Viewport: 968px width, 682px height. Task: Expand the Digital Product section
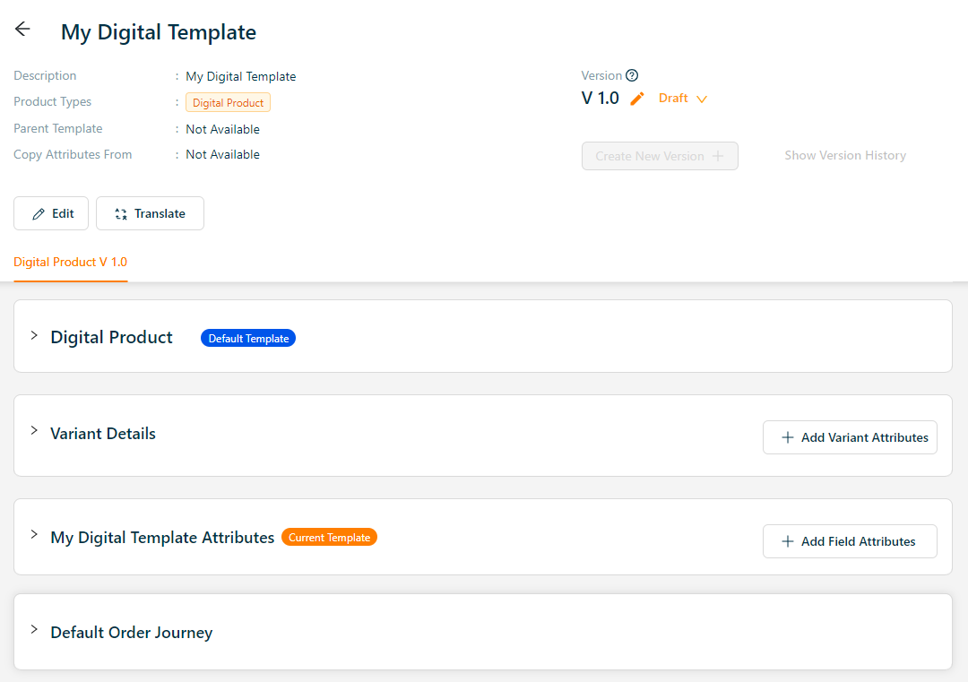34,336
